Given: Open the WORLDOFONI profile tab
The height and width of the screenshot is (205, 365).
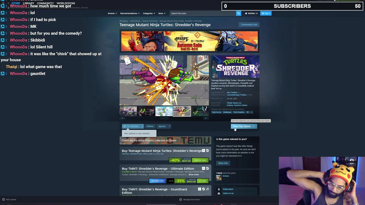Looking at the screenshot, I should pyautogui.click(x=66, y=3).
